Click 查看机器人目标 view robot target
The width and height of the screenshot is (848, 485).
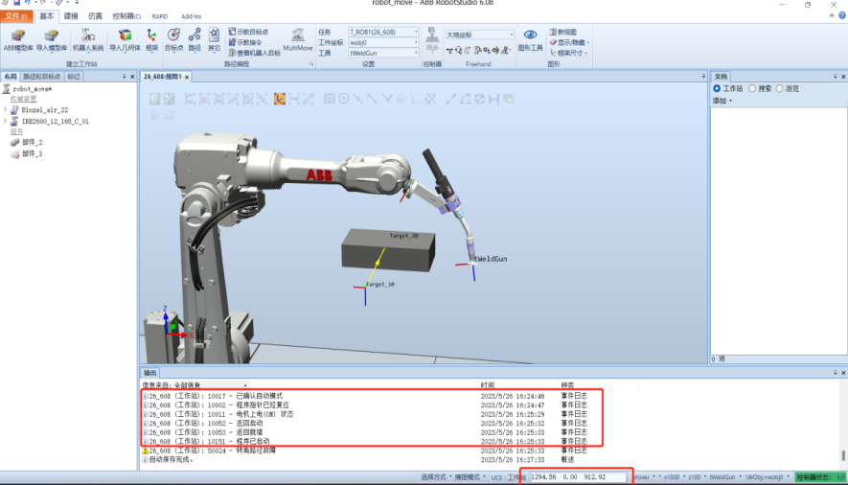[x=254, y=53]
